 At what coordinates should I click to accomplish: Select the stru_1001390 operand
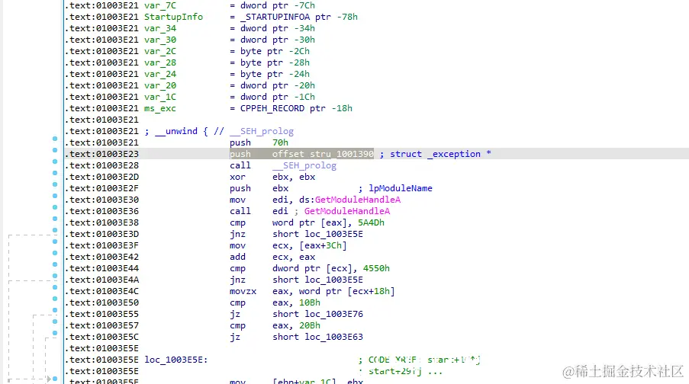pos(341,154)
